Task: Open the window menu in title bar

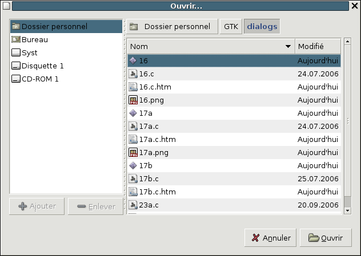Action: [6, 6]
